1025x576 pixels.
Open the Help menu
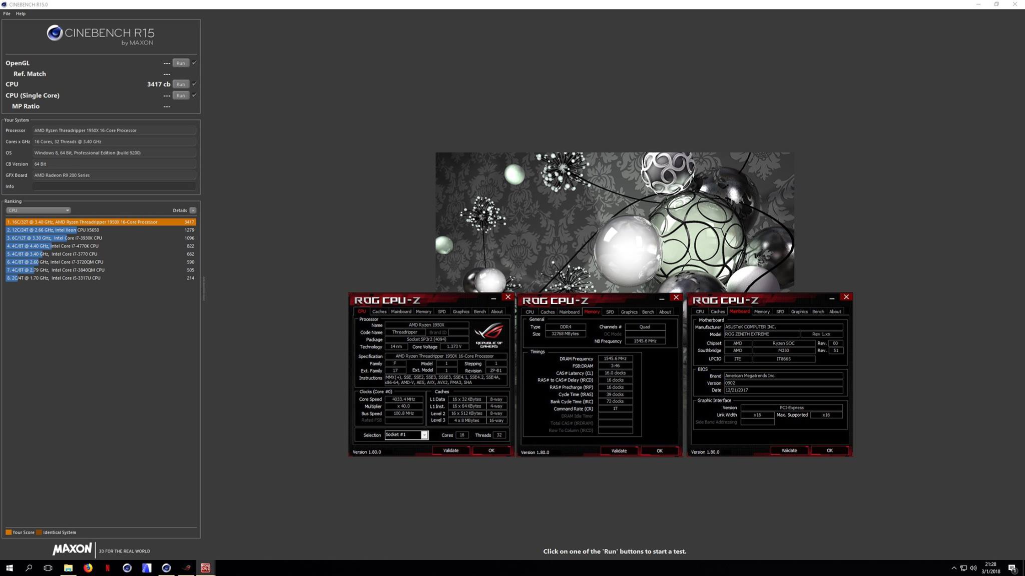(x=21, y=13)
